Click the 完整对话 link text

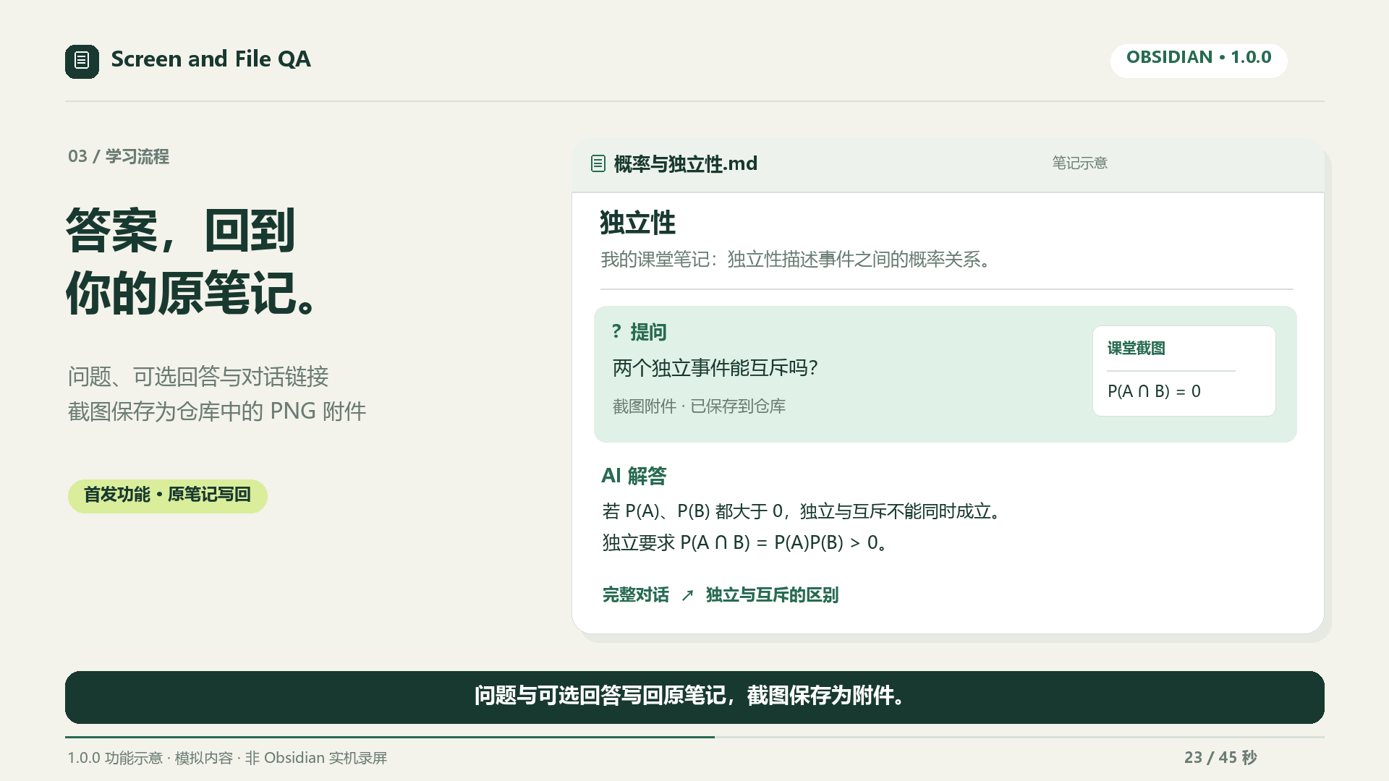[636, 595]
